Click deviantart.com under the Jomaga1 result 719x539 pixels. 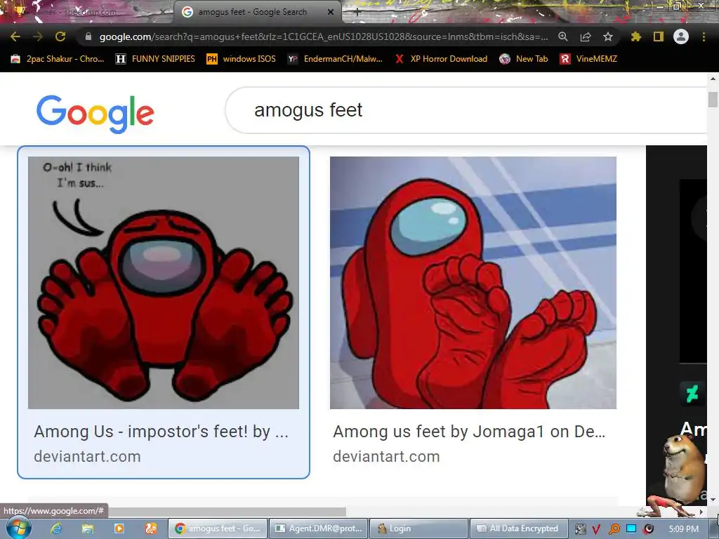(x=387, y=456)
